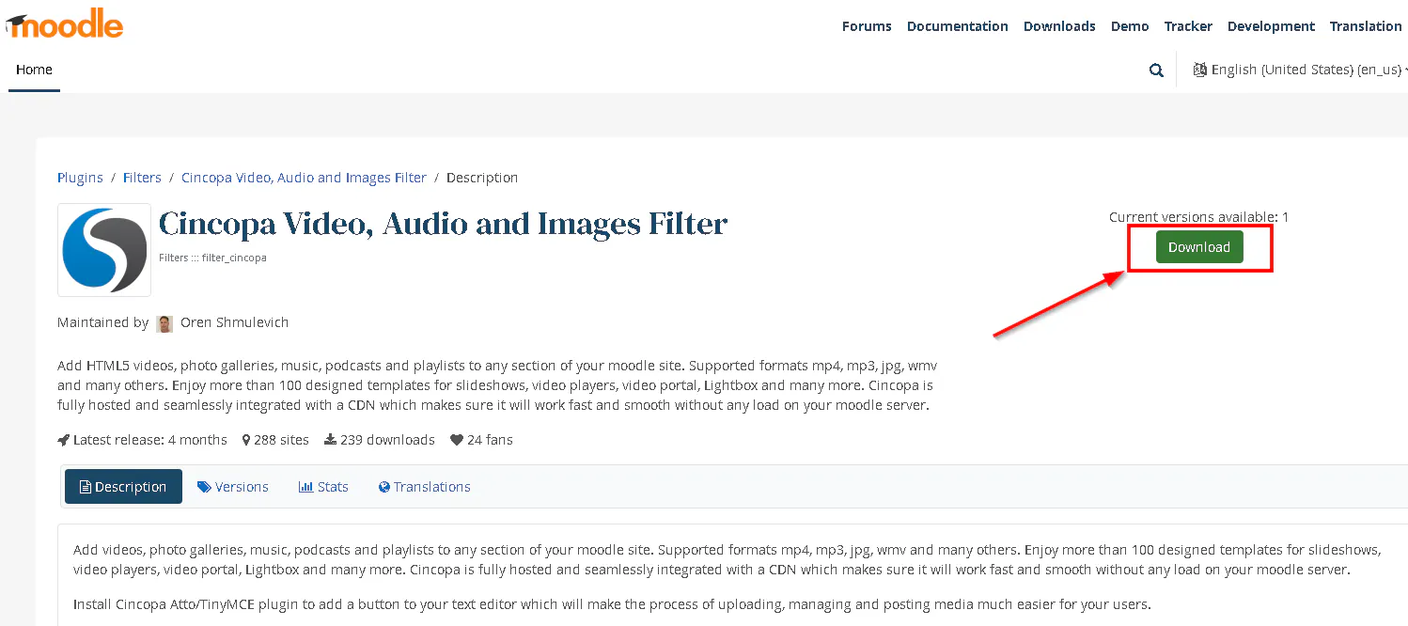This screenshot has width=1408, height=626.
Task: Open the search magnifier icon
Action: [x=1156, y=70]
